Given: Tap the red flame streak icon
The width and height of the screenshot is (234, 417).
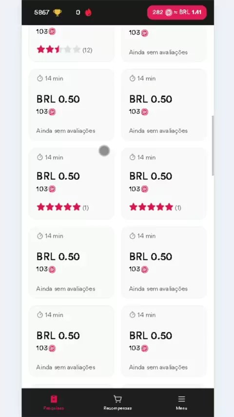Looking at the screenshot, I should point(88,13).
